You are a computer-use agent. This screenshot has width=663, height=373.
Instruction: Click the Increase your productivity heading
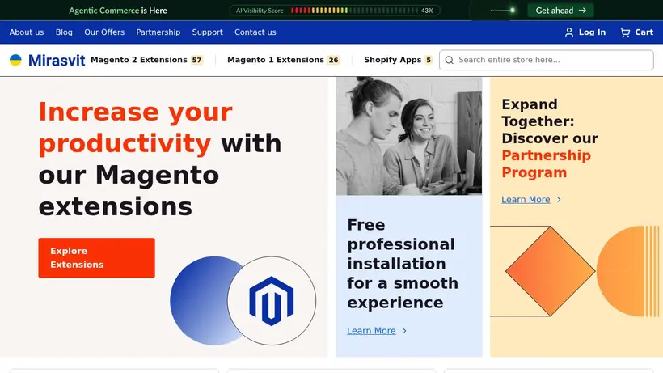pyautogui.click(x=160, y=159)
